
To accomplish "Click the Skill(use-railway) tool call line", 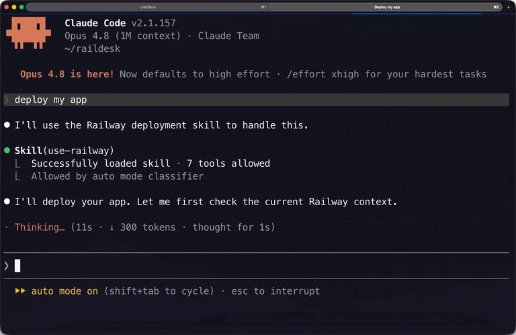I will click(64, 151).
